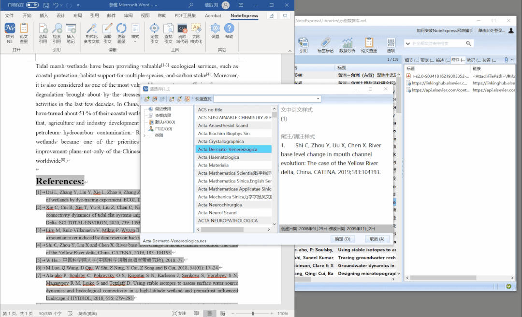This screenshot has height=317, width=522.
Task: Click 单击此处登录 link in NoteExpress
Action: pos(492,30)
